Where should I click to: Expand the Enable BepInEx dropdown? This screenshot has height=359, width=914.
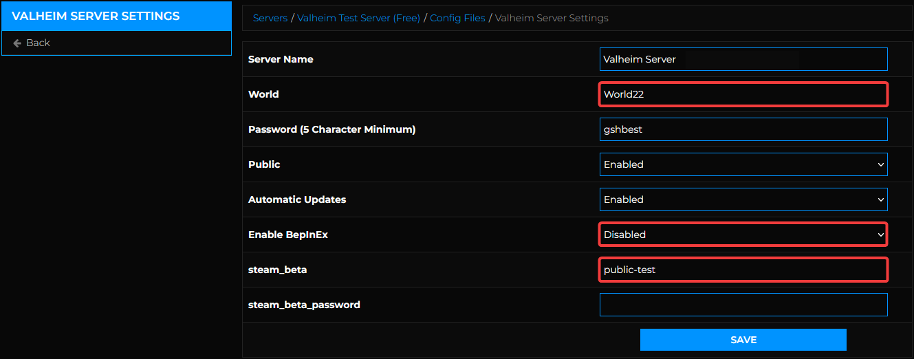743,235
